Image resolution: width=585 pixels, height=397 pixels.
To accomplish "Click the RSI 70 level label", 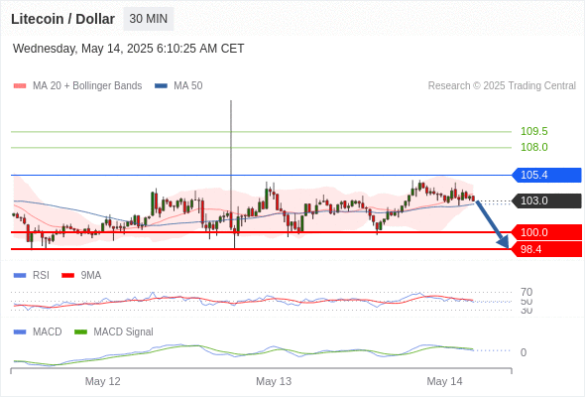I will 526,292.
